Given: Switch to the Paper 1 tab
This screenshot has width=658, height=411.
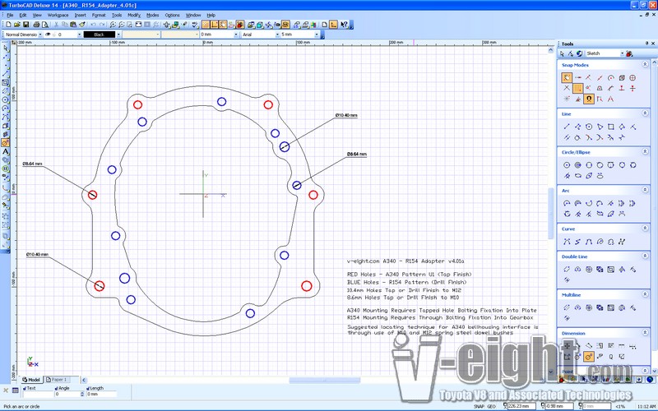Looking at the screenshot, I should (x=57, y=380).
